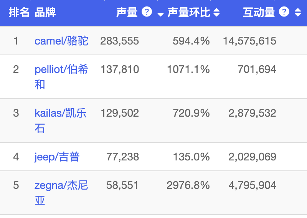
Task: Click the 互动量 header label
Action: pos(259,13)
